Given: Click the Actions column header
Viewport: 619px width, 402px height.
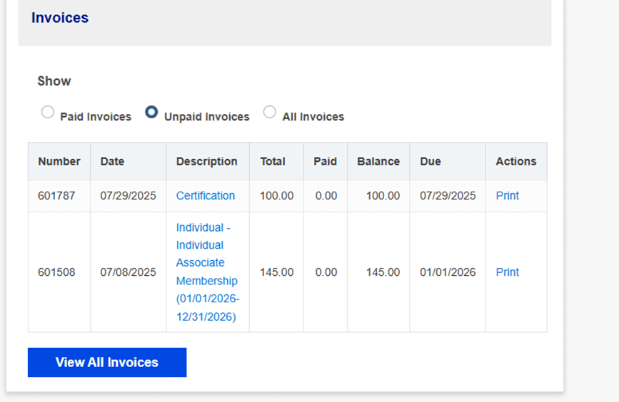Looking at the screenshot, I should 516,162.
